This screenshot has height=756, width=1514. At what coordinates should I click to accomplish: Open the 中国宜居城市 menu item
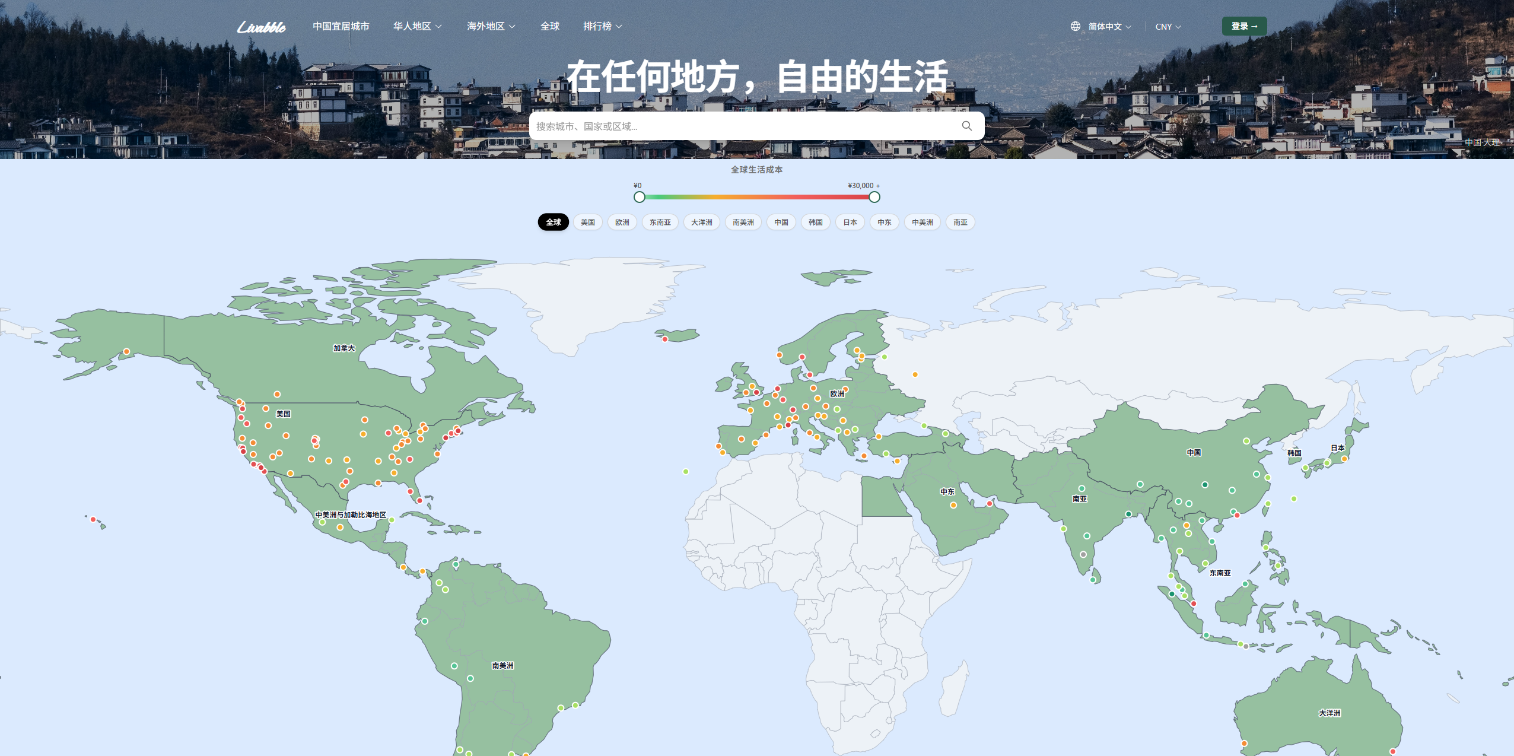(x=341, y=26)
